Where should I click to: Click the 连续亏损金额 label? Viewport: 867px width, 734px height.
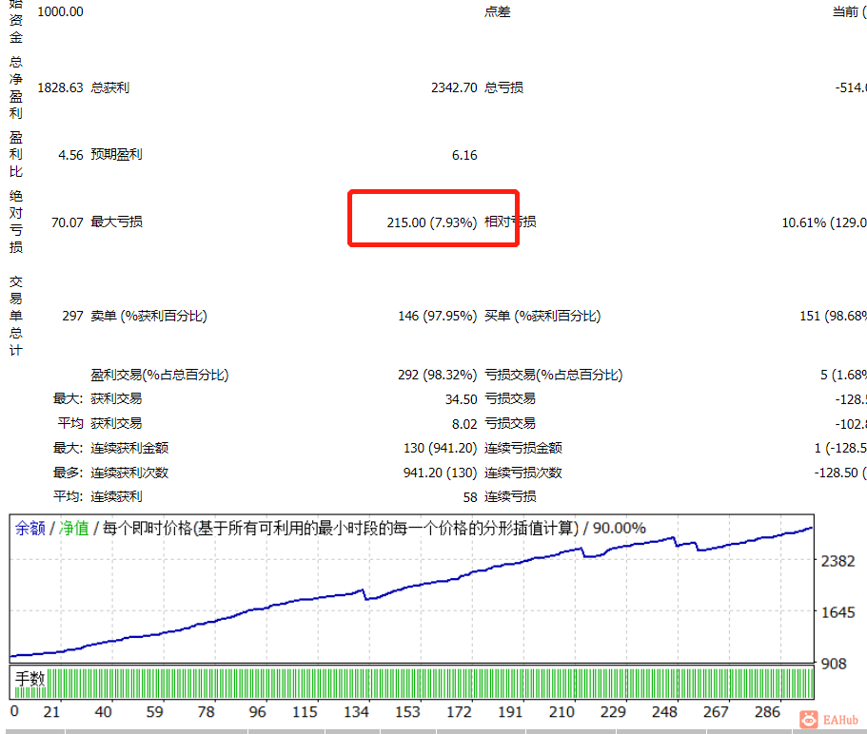tap(523, 448)
